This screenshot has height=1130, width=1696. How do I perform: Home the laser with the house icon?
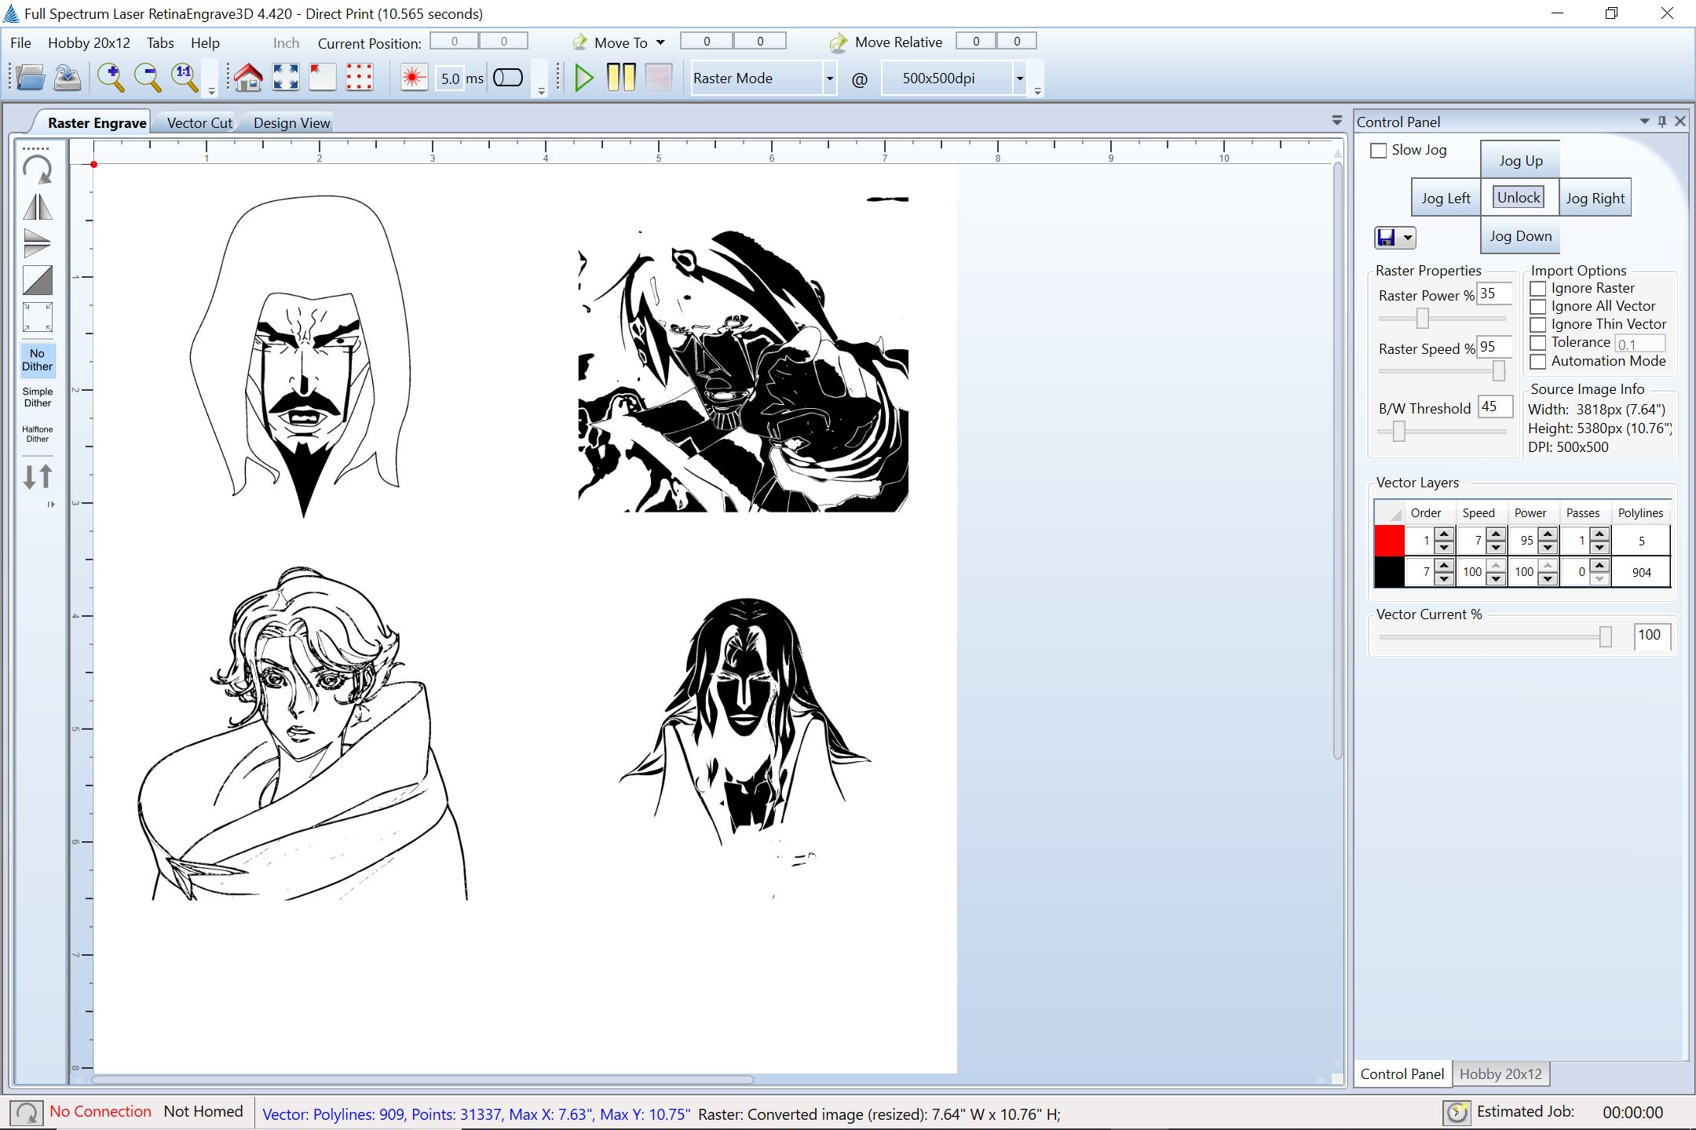(x=248, y=78)
